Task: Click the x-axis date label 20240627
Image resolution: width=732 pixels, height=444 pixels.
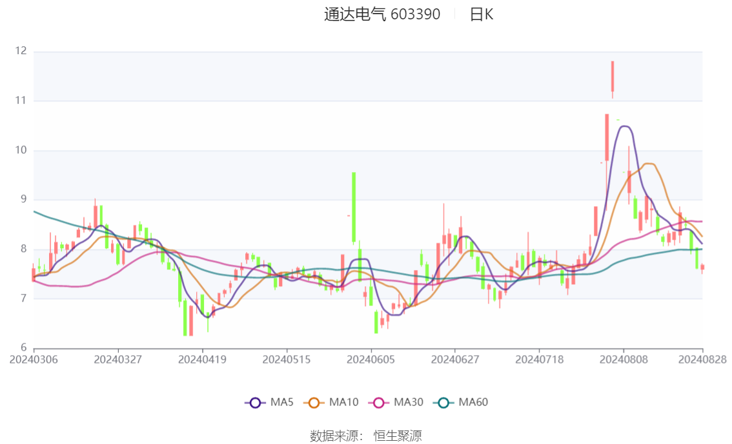Action: [x=455, y=360]
